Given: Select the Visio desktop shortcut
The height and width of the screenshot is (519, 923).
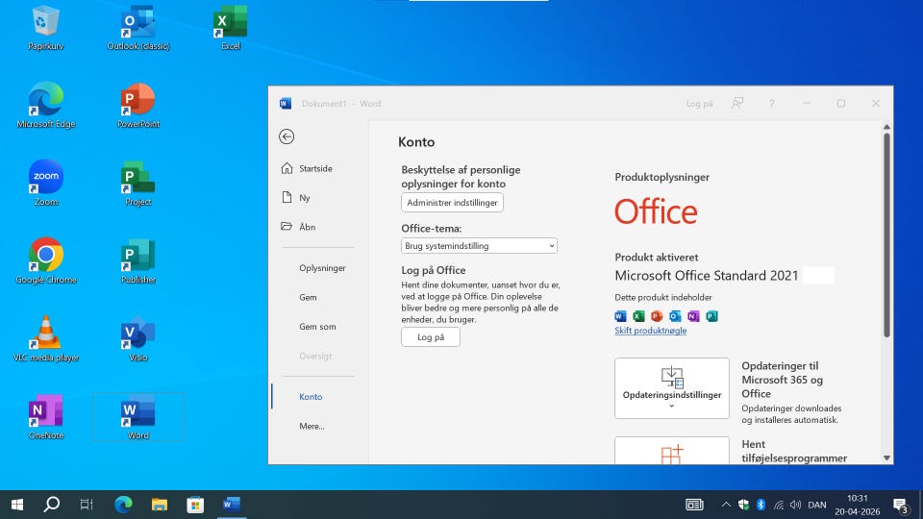Looking at the screenshot, I should (x=138, y=339).
